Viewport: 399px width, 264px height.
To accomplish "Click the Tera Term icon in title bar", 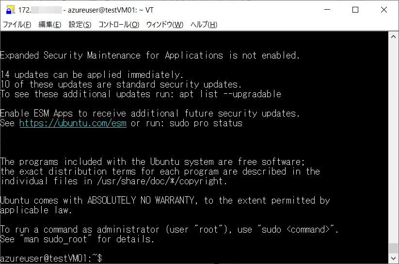I will point(9,10).
